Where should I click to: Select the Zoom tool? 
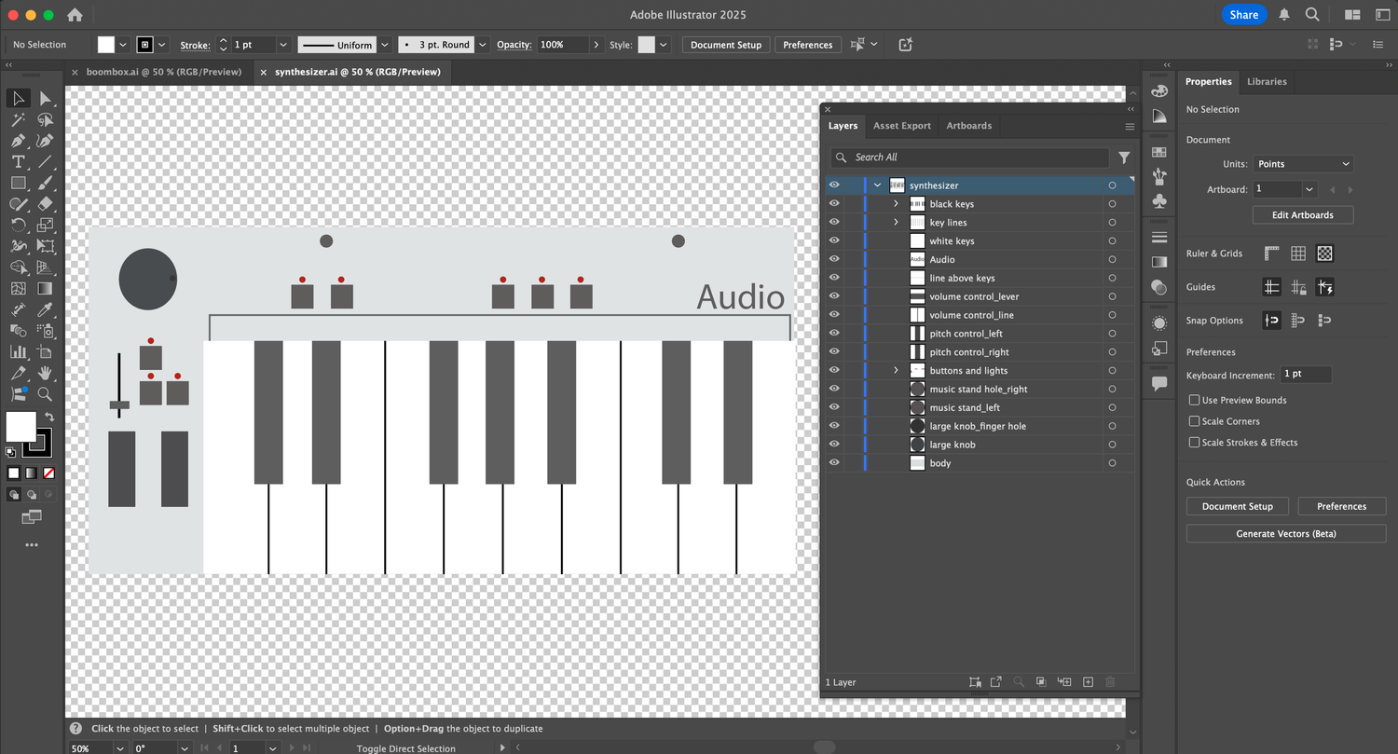tap(45, 393)
